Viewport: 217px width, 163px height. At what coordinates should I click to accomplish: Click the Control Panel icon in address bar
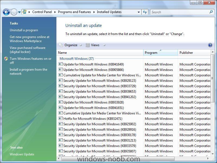coord(25,12)
